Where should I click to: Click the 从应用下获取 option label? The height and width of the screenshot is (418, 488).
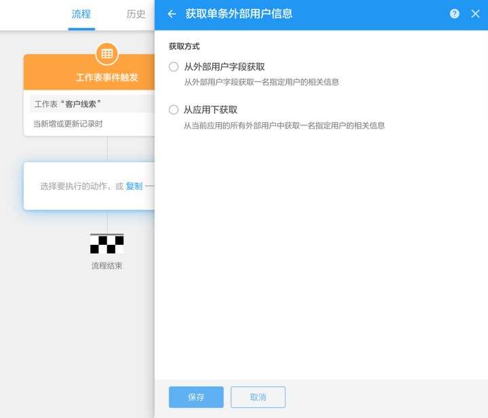pos(211,110)
